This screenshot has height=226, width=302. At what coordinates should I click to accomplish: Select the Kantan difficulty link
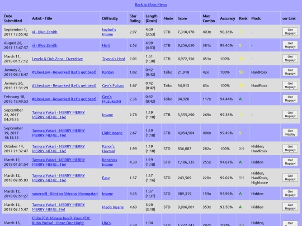point(108,72)
